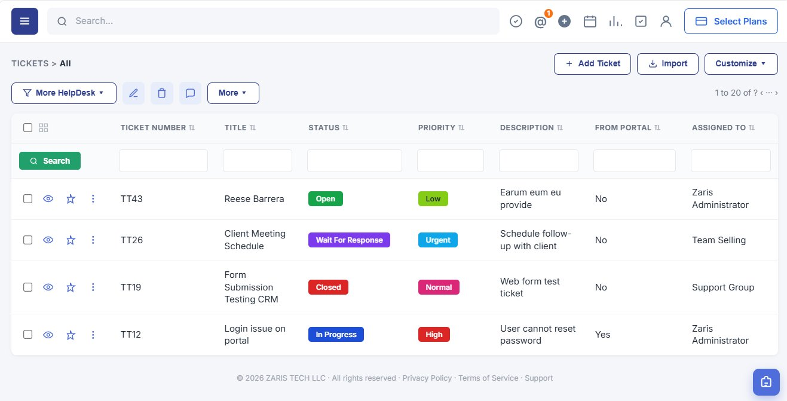Switch to grid view icon in header row
787x401 pixels.
click(x=43, y=127)
